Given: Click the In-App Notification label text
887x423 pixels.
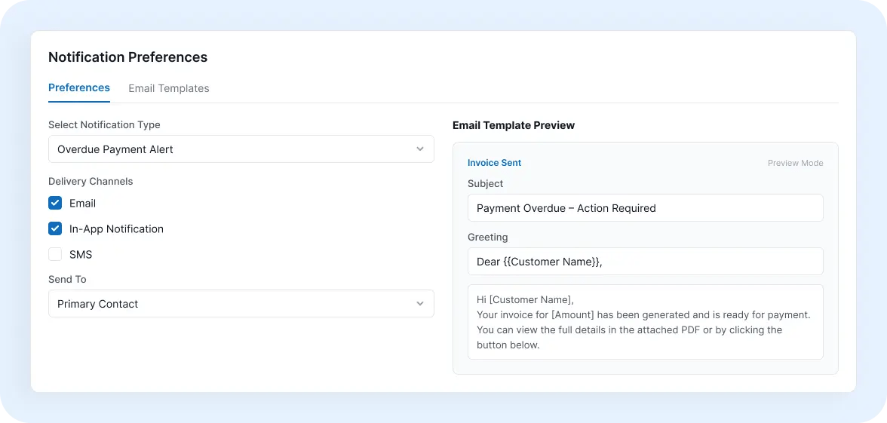Looking at the screenshot, I should click(116, 229).
